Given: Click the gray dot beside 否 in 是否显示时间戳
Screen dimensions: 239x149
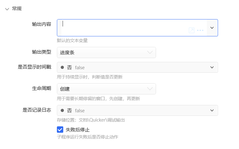Looking at the screenshot, I should (x=62, y=67).
